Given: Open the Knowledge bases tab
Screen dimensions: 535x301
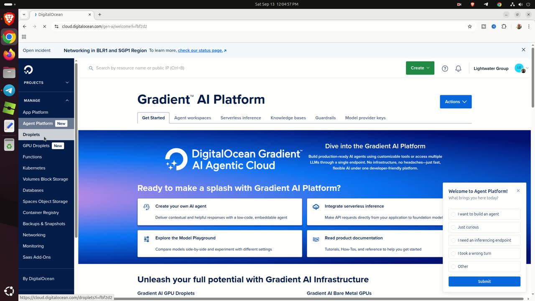Looking at the screenshot, I should coord(288,118).
